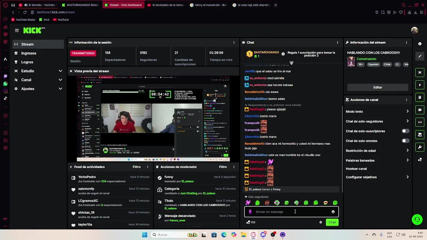Click El_salaoo link in fvnny ban entry
Viewport: 427px width, 240px height.
point(187,181)
